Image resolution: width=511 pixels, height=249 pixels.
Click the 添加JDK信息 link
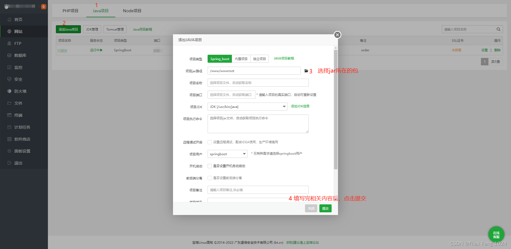point(300,106)
